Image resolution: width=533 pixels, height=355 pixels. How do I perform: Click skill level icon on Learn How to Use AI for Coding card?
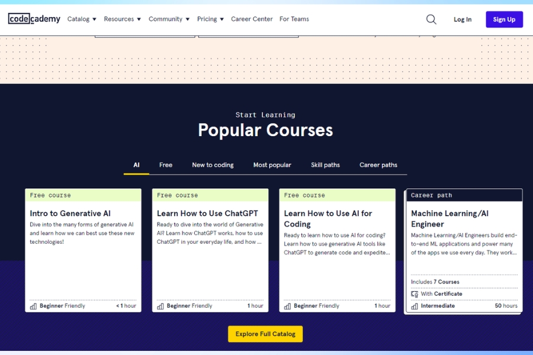[288, 306]
